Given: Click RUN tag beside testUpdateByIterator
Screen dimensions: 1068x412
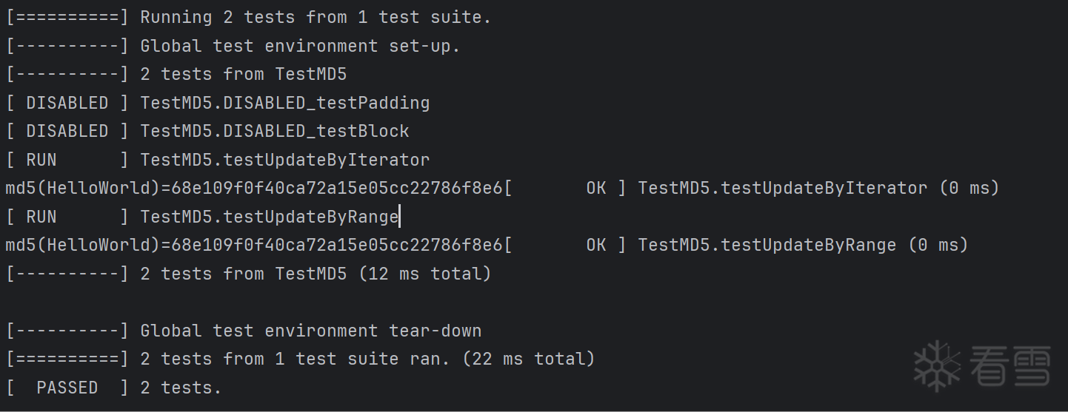Looking at the screenshot, I should 41,160.
